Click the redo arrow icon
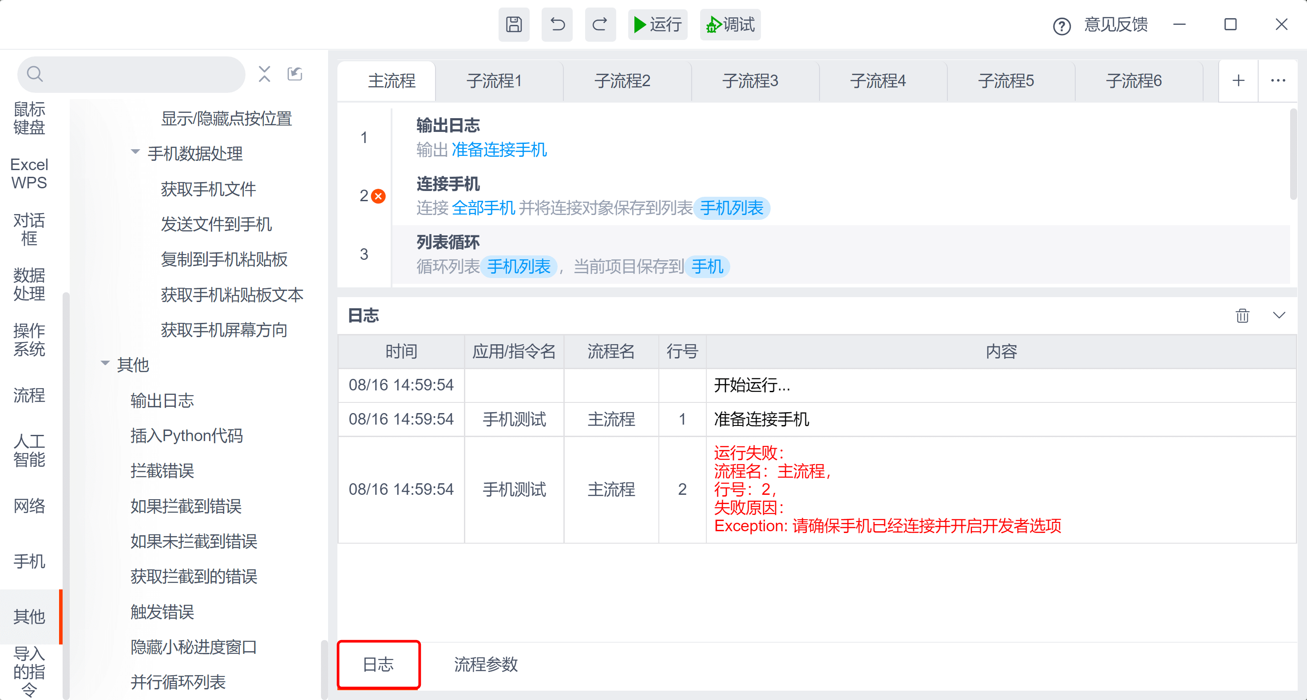Viewport: 1307px width, 700px height. point(600,24)
